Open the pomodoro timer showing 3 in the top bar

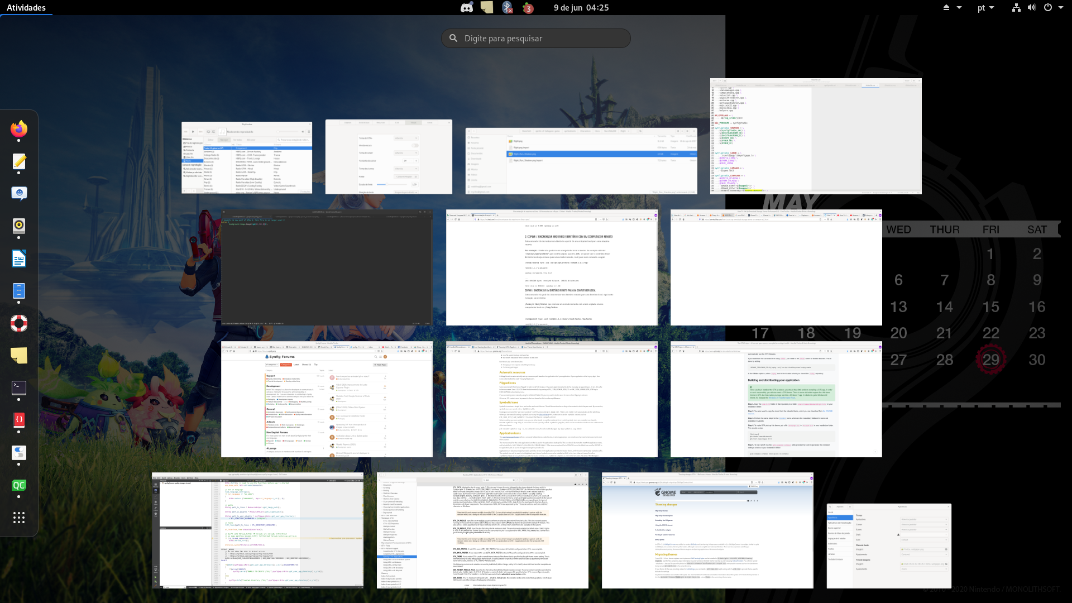528,7
